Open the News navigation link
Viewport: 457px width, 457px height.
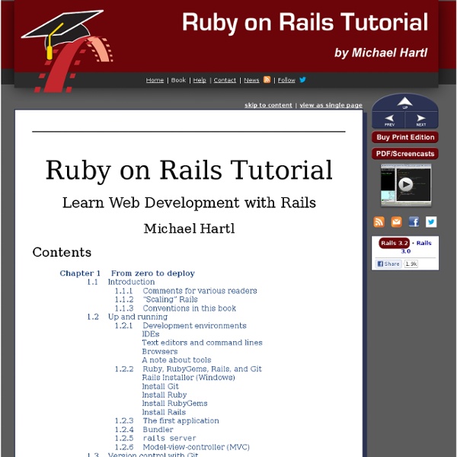pyautogui.click(x=251, y=80)
